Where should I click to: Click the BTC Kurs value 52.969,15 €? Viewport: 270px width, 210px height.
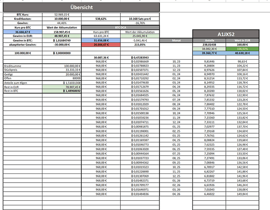point(62,15)
